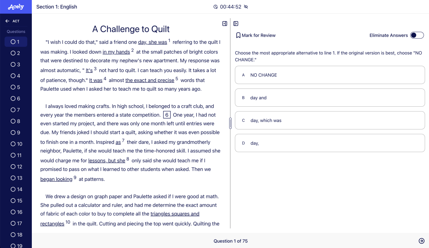Collapse the passage panel with the left panel icon

[x=225, y=24]
